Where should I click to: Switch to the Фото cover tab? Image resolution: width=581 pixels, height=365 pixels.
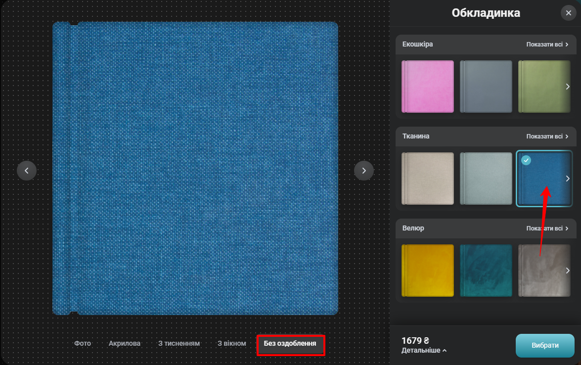tap(83, 343)
